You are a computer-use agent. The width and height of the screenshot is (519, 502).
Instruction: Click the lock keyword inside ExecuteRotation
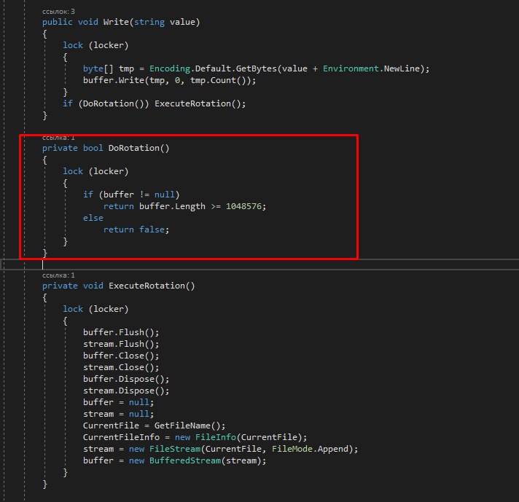pyautogui.click(x=73, y=309)
